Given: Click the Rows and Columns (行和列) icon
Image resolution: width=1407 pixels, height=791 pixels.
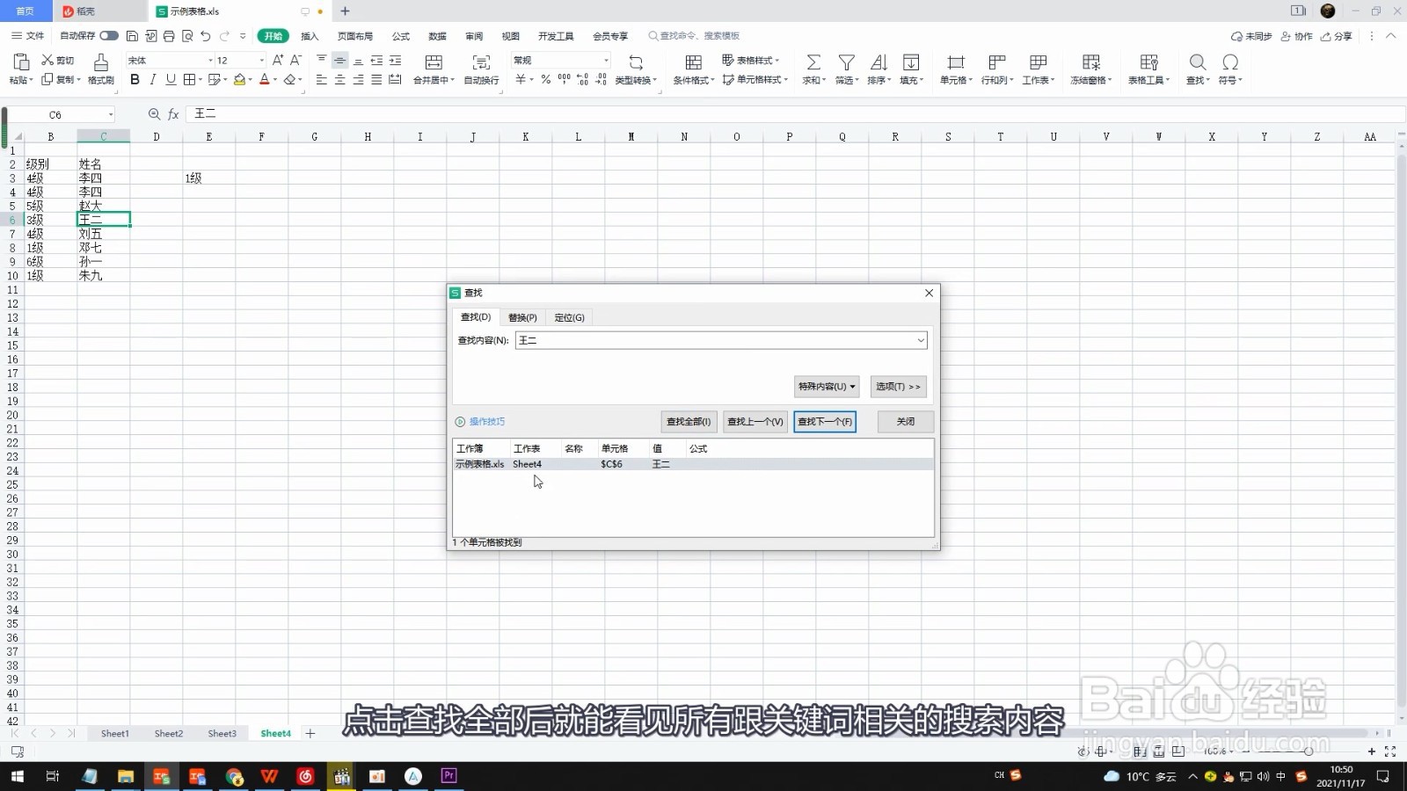Looking at the screenshot, I should 997,62.
